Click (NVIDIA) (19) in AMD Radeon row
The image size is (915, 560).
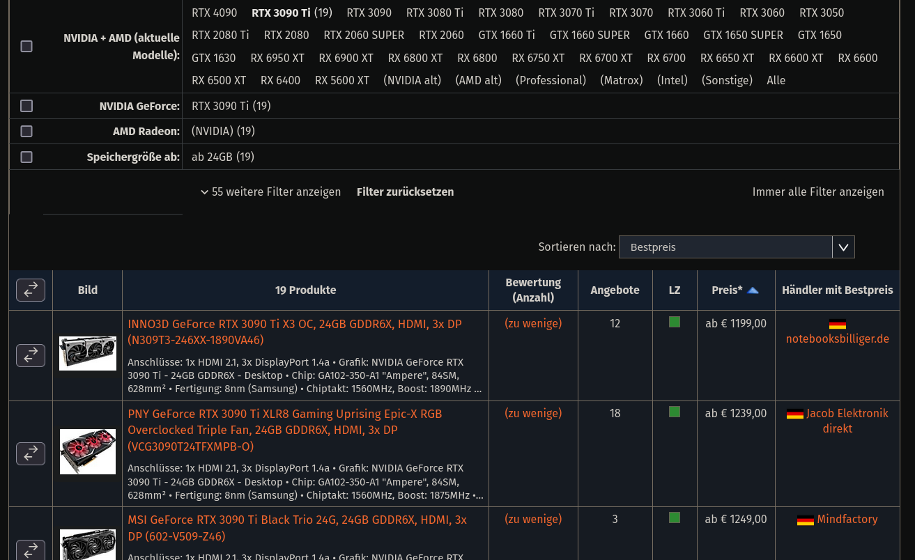[224, 132]
